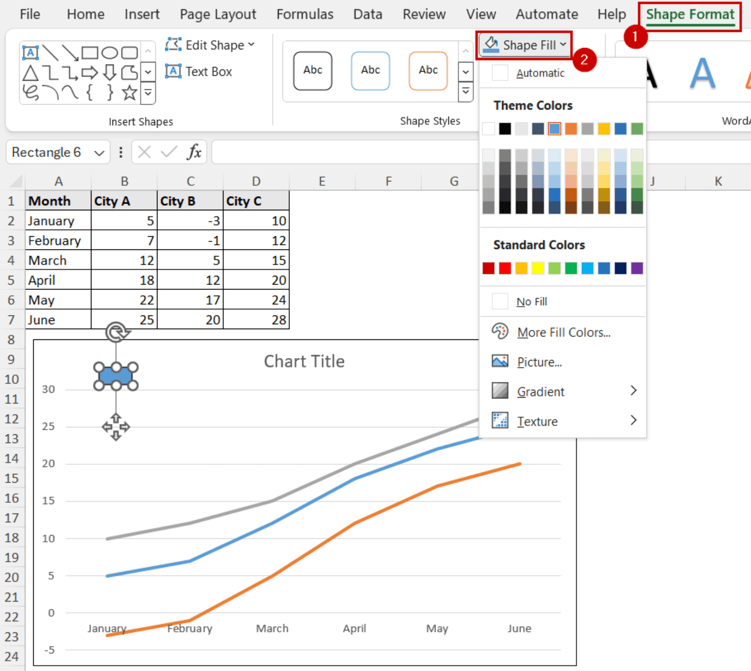Switch to the Formulas ribbon tab

point(304,14)
